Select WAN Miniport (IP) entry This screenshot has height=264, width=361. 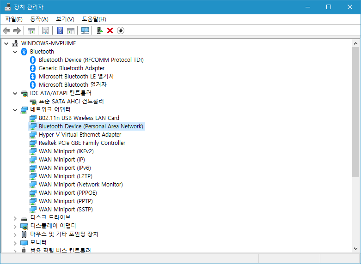62,160
